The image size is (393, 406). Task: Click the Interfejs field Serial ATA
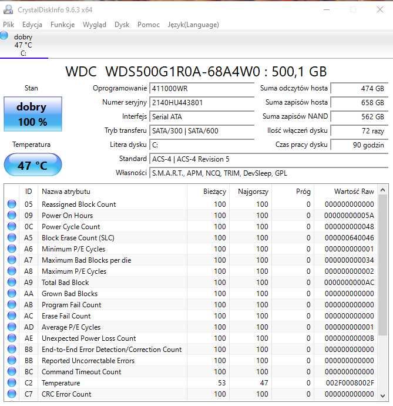[x=202, y=117]
